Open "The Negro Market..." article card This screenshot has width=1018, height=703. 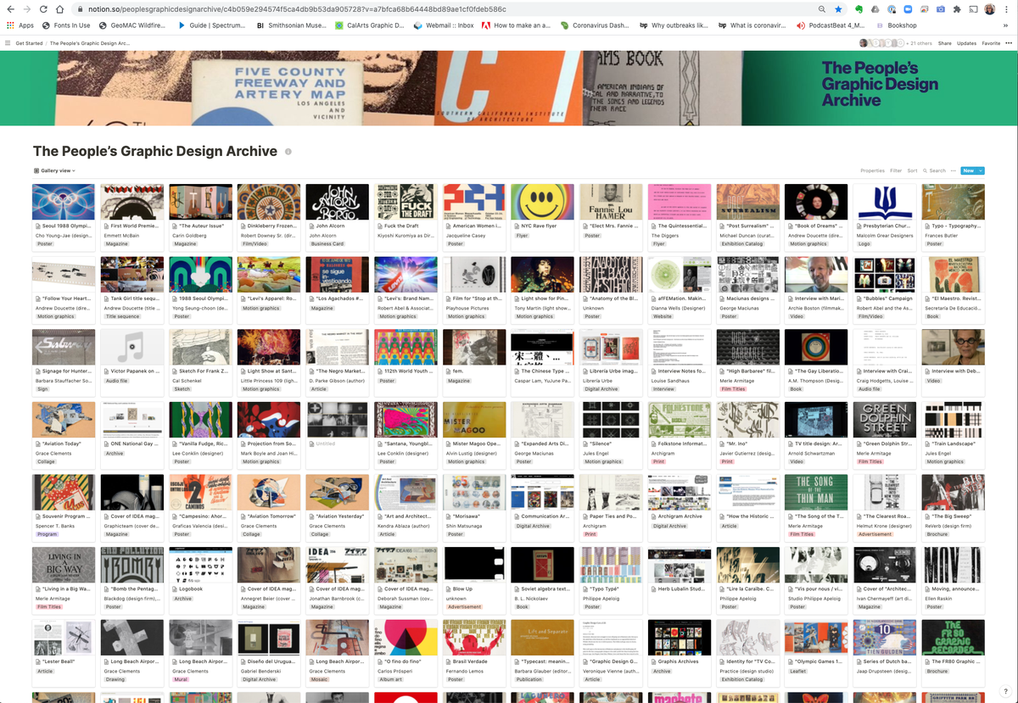click(337, 362)
